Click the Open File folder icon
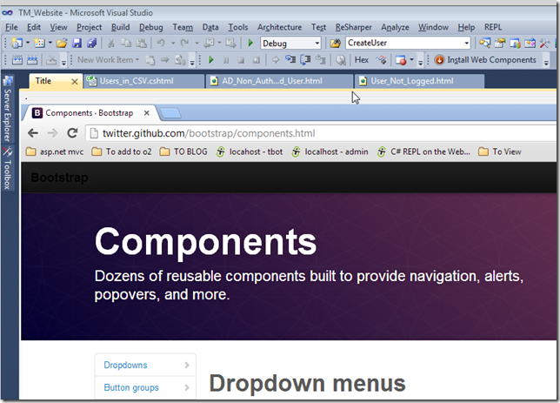The image size is (560, 403). tap(62, 44)
